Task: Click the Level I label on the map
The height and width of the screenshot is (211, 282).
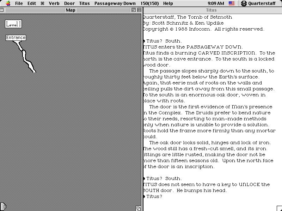Action: tap(13, 24)
